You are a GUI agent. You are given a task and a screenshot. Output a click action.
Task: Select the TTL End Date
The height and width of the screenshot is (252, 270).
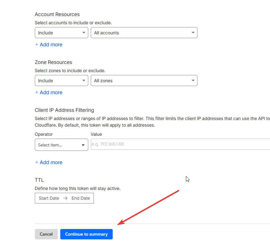pos(81,198)
